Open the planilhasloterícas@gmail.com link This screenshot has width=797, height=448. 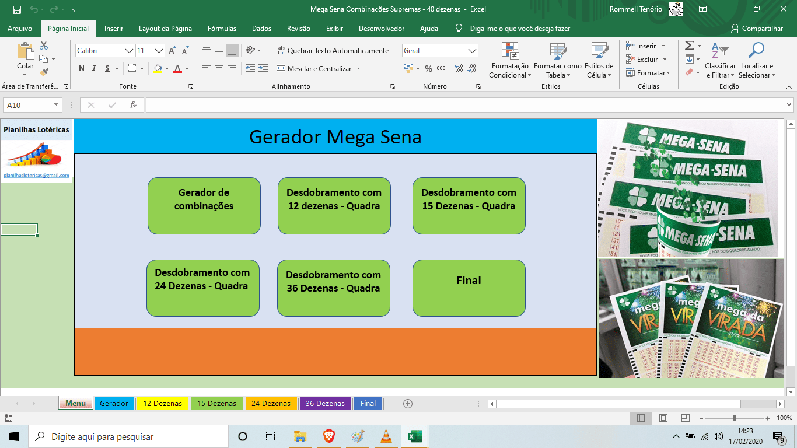[x=36, y=175]
